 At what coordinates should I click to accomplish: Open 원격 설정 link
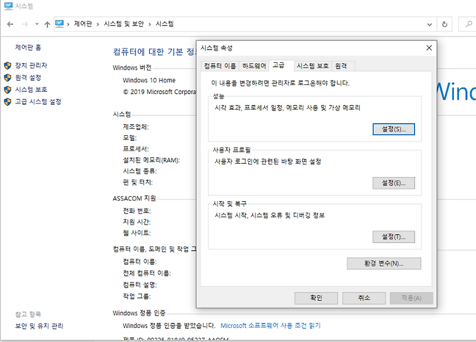(x=28, y=77)
